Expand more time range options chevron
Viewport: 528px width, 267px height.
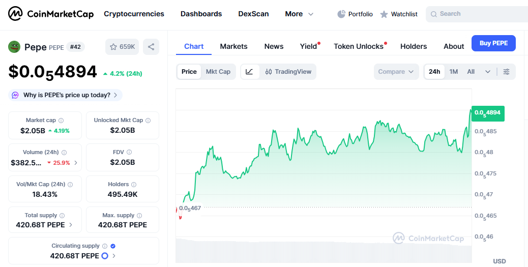488,72
